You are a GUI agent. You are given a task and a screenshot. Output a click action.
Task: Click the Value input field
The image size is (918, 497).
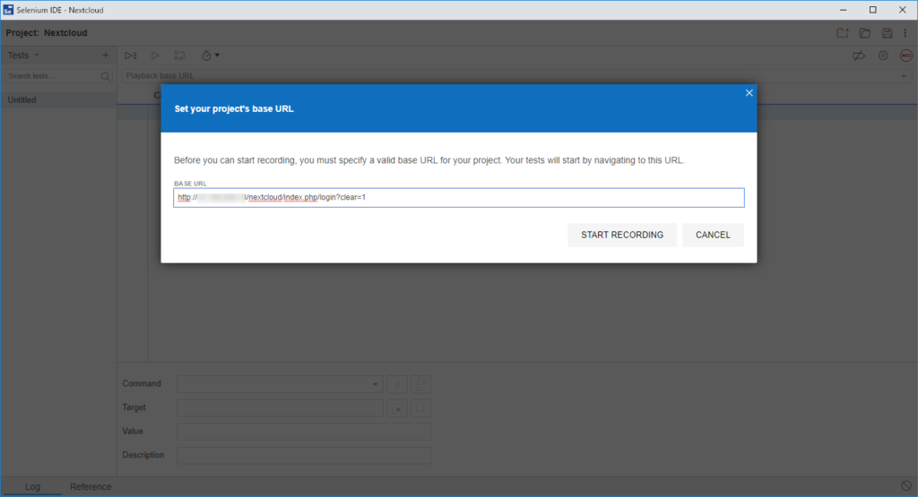click(x=304, y=432)
